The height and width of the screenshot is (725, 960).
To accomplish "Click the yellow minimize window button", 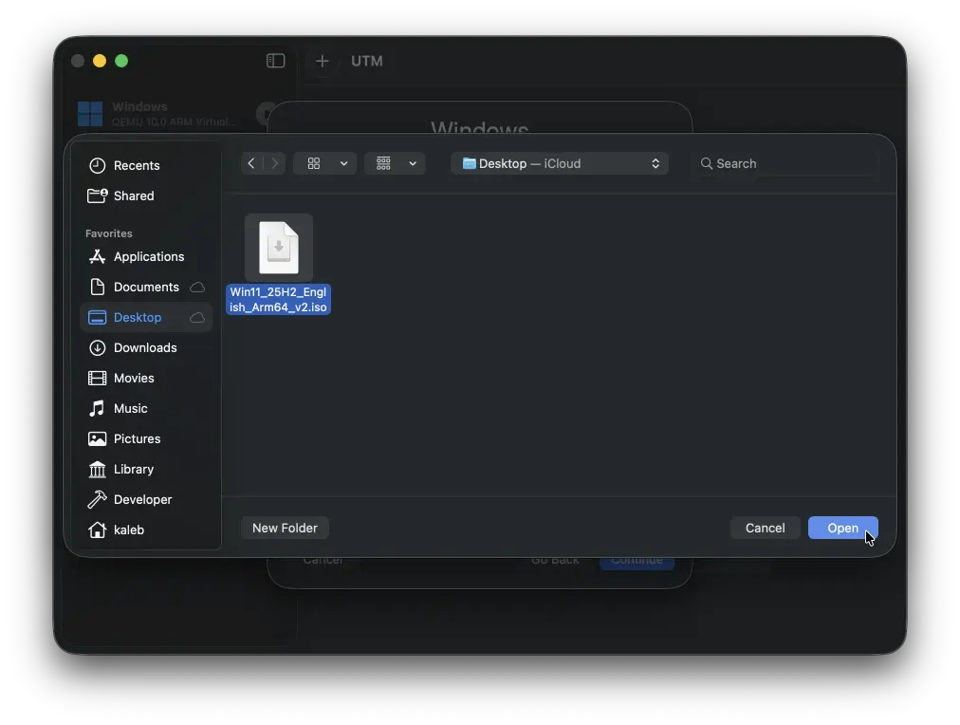I will tap(100, 61).
